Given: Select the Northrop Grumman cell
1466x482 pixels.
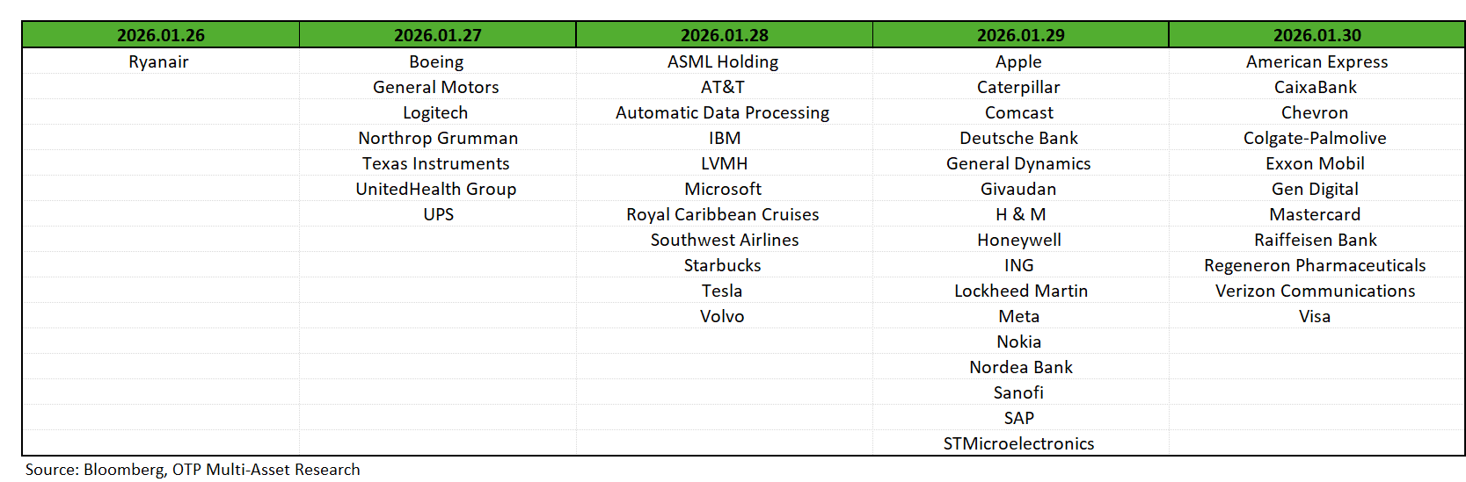Looking at the screenshot, I should click(x=438, y=138).
